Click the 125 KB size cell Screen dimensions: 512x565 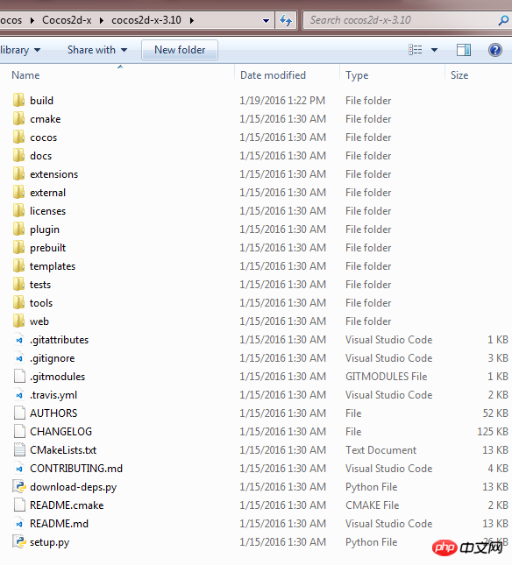coord(493,432)
